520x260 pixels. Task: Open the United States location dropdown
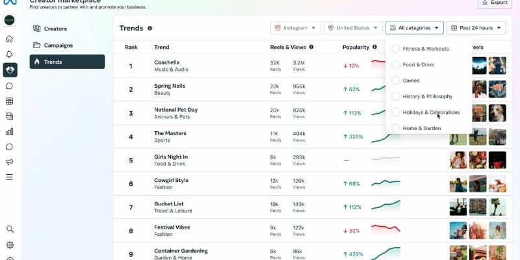click(x=353, y=28)
